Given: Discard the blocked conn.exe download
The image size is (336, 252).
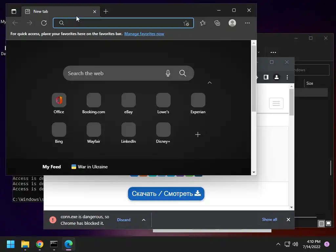Looking at the screenshot, I should point(124,220).
